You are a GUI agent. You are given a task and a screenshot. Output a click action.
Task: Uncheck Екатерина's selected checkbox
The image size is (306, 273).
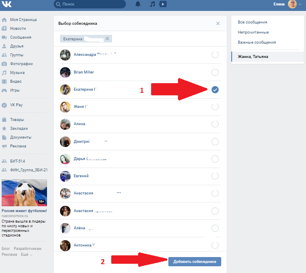215,89
